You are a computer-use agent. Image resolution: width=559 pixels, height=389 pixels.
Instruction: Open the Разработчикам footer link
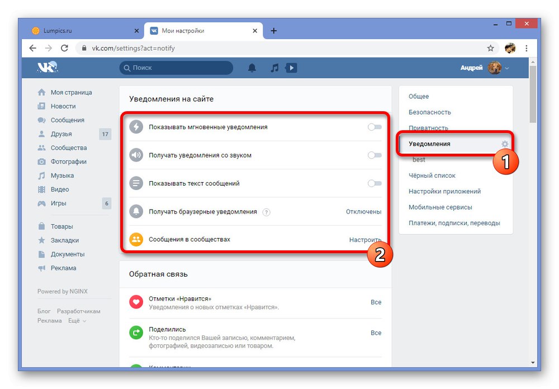point(78,311)
